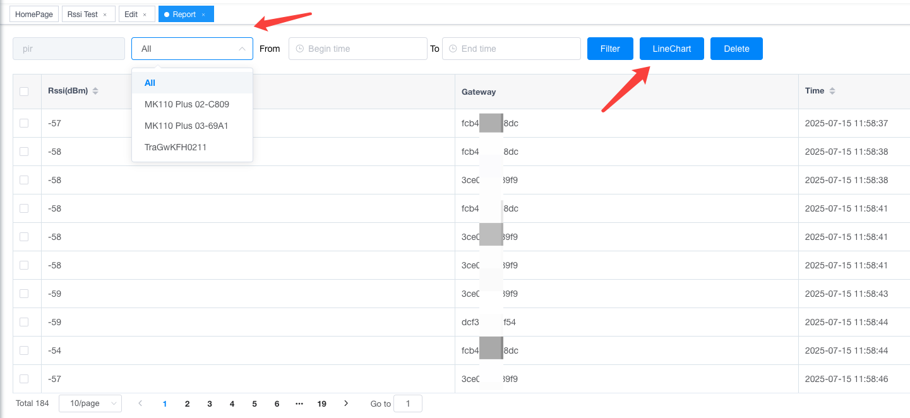Click the LineChart button

[672, 49]
